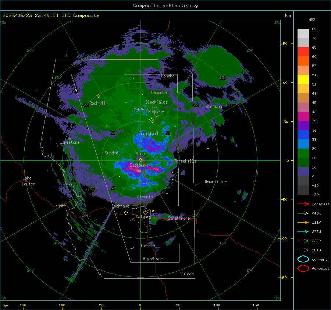Click the Airdrie town label

click(x=145, y=197)
